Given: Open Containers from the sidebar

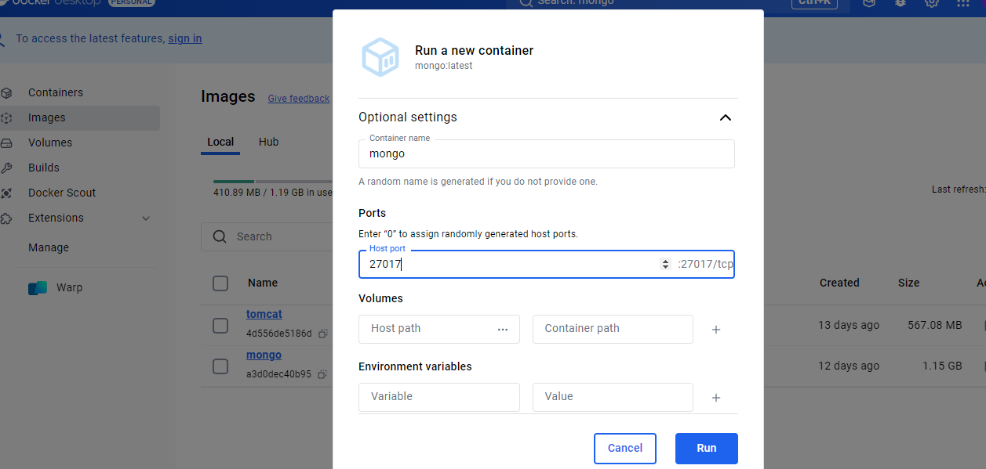Looking at the screenshot, I should point(56,92).
